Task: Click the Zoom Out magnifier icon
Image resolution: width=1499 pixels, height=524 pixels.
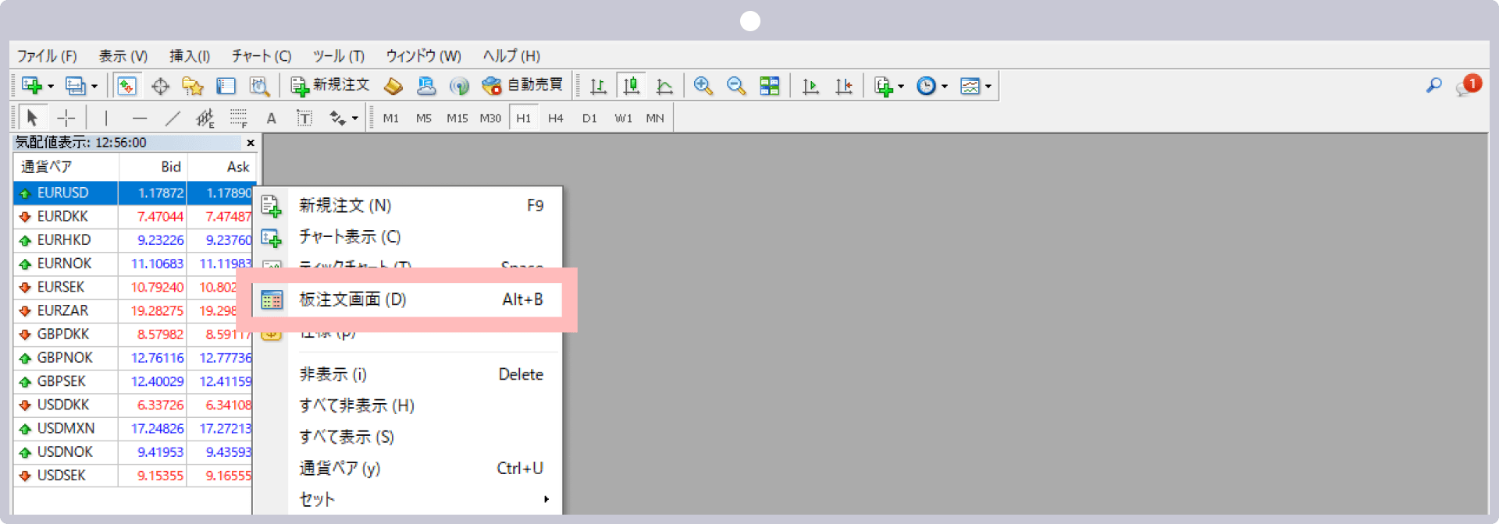Action: [x=735, y=86]
